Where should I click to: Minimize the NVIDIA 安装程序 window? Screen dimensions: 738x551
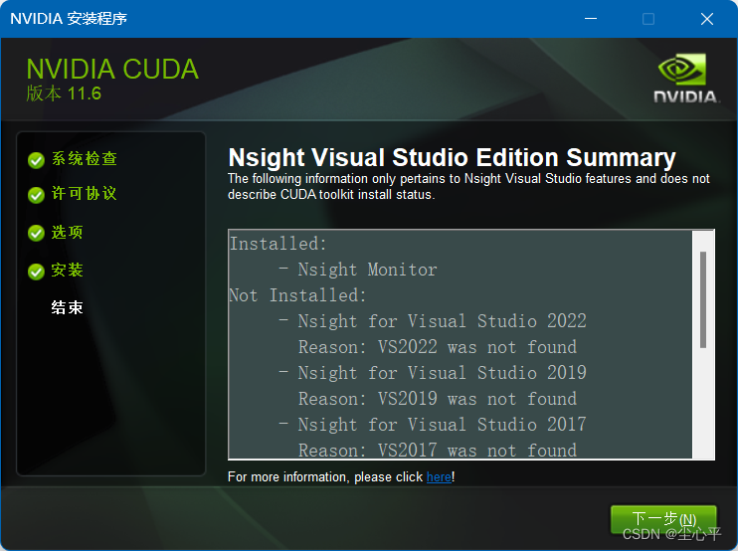pyautogui.click(x=591, y=19)
